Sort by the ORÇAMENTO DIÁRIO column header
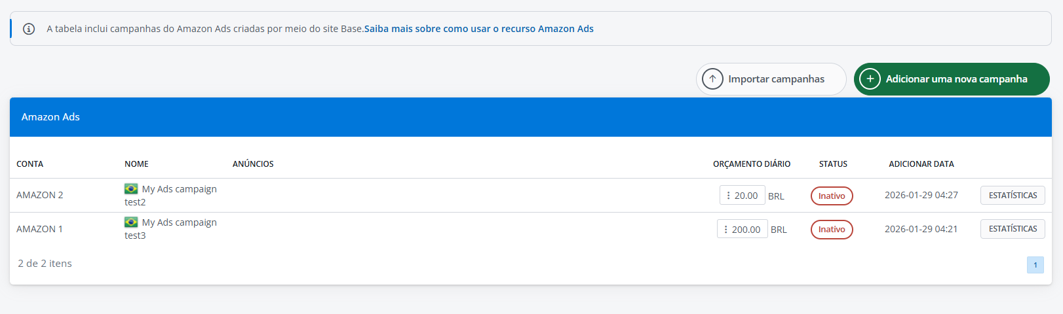Image resolution: width=1063 pixels, height=314 pixels. click(752, 164)
